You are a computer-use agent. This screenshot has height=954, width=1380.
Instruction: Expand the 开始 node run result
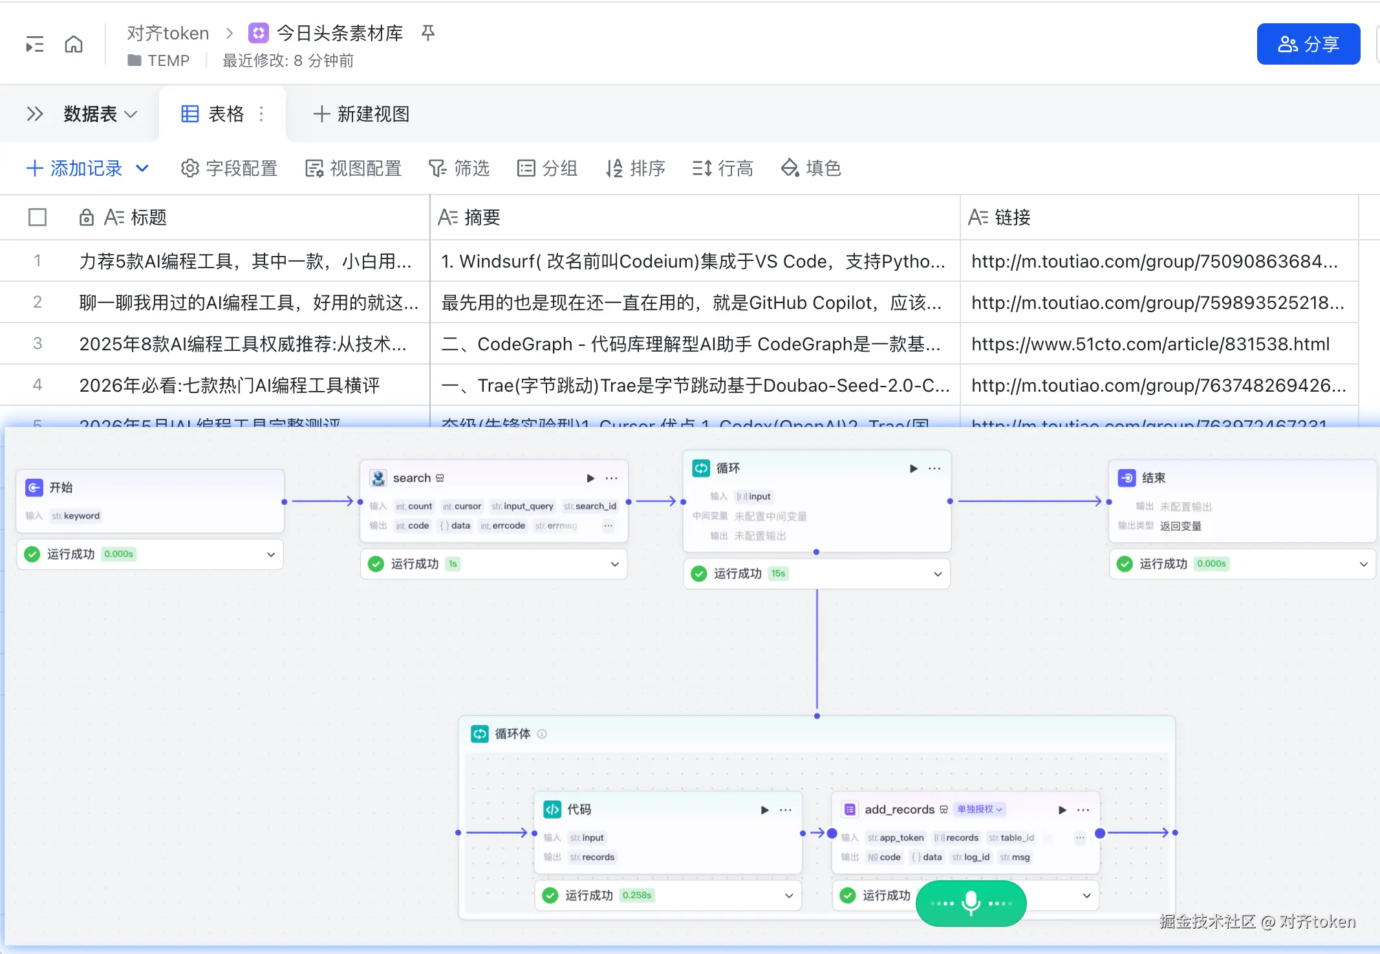(x=271, y=555)
